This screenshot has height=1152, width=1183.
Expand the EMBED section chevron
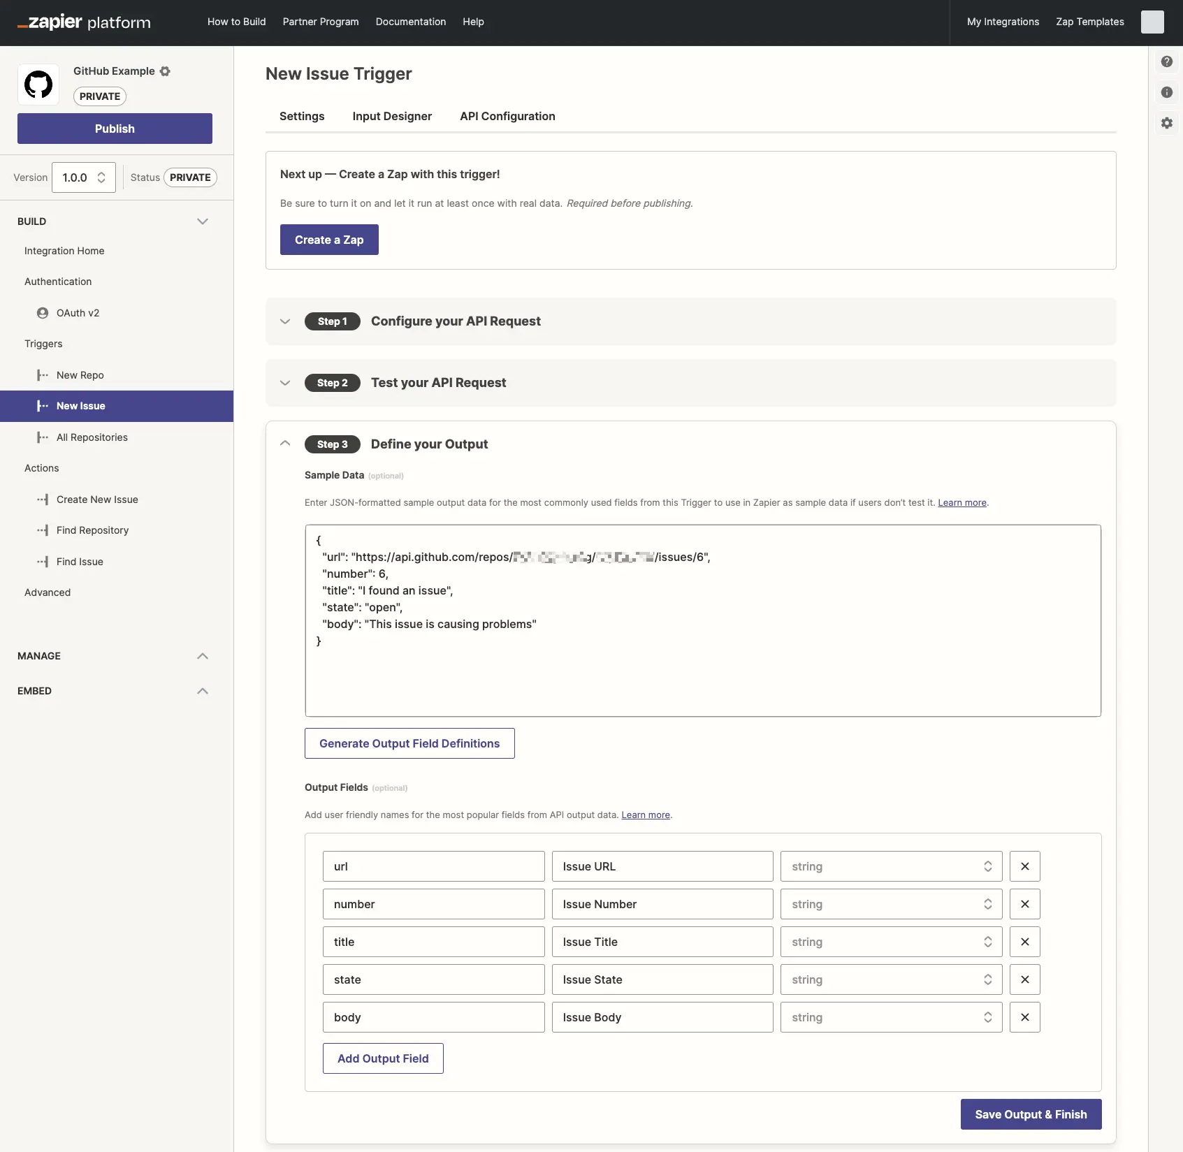pos(203,691)
